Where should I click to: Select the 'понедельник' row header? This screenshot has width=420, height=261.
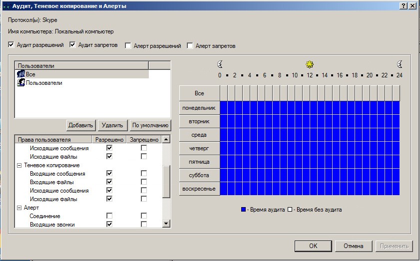(x=199, y=108)
